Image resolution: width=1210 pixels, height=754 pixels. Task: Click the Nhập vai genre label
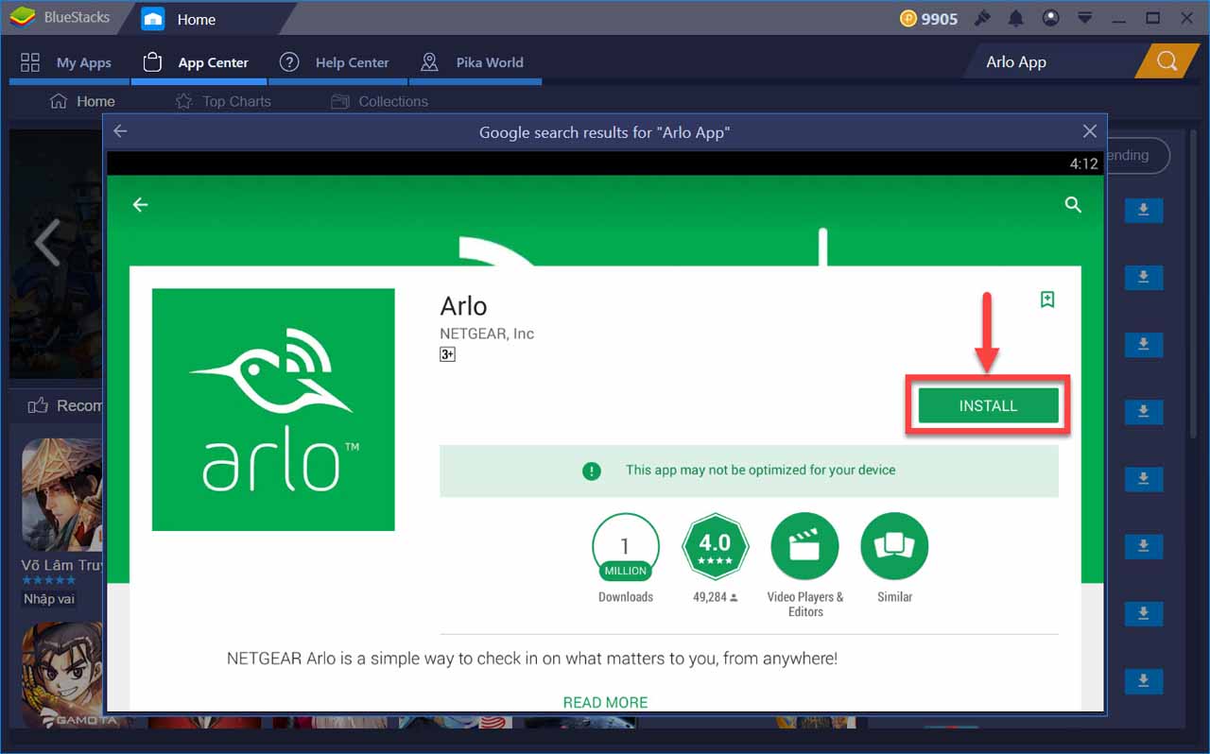tap(49, 599)
